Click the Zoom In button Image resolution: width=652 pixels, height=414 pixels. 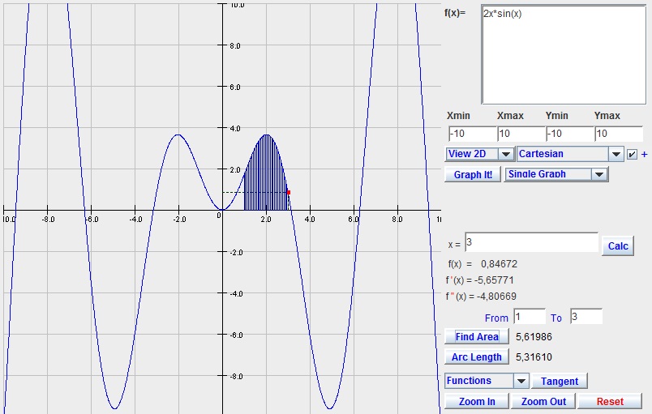(477, 402)
